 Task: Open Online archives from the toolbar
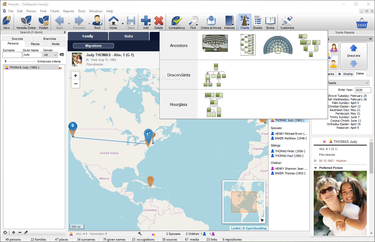pyautogui.click(x=211, y=22)
